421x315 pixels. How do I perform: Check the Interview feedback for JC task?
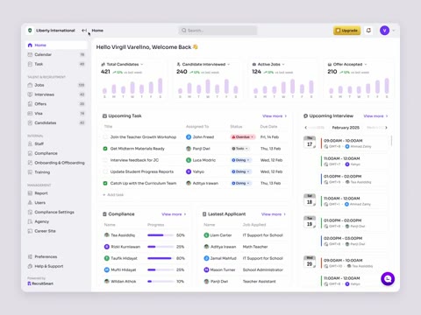tap(105, 160)
